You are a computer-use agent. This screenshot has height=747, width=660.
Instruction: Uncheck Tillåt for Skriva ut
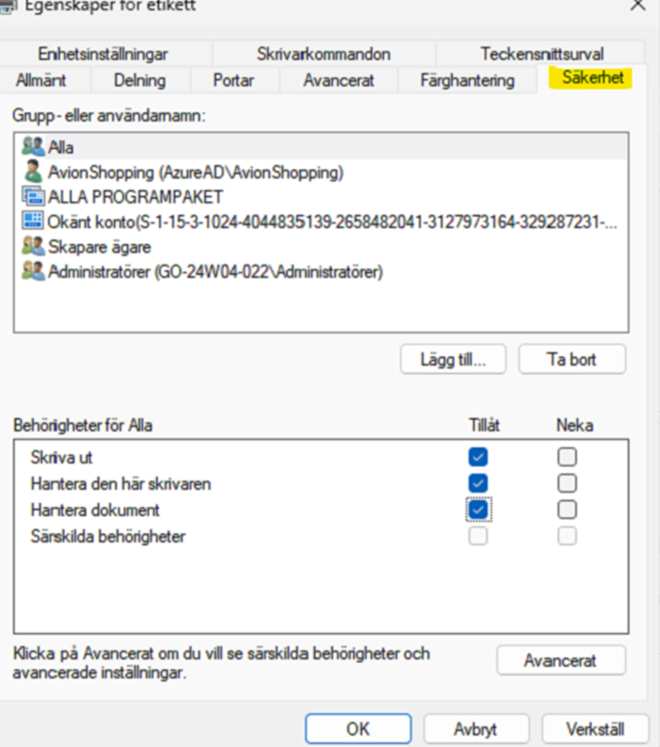pos(478,457)
